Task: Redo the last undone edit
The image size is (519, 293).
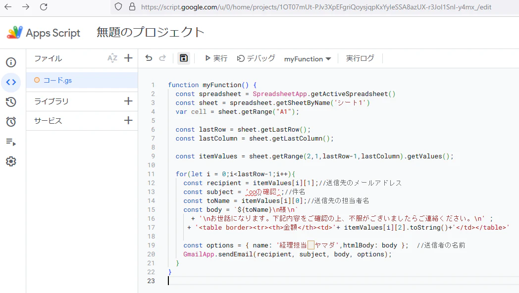Action: 162,58
